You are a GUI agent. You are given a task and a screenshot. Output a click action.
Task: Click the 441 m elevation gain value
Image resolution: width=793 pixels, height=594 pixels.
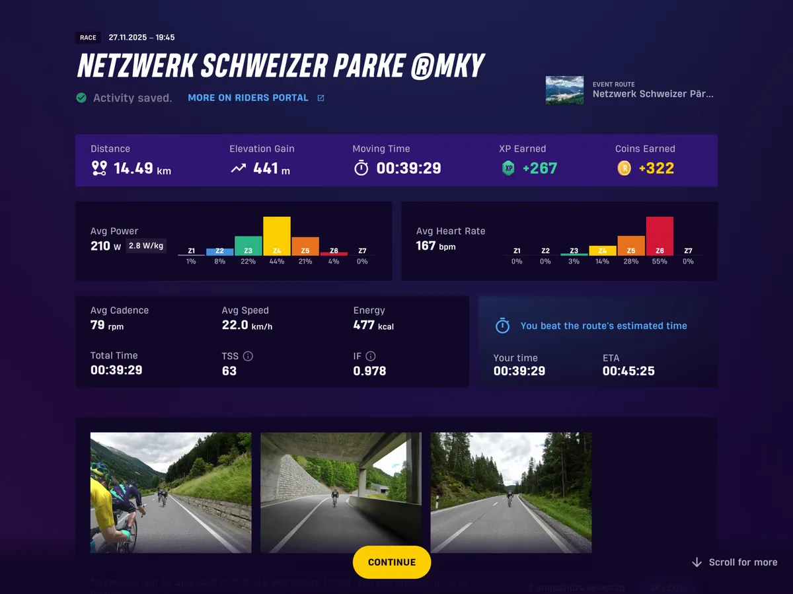tap(272, 168)
